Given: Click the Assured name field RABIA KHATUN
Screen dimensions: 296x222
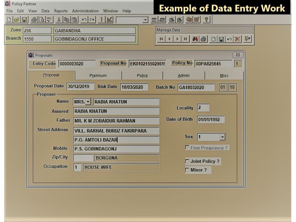Looking at the screenshot, I should (x=116, y=111).
